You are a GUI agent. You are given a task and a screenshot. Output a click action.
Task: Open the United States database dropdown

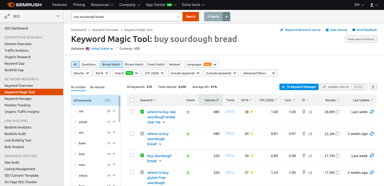pyautogui.click(x=102, y=49)
